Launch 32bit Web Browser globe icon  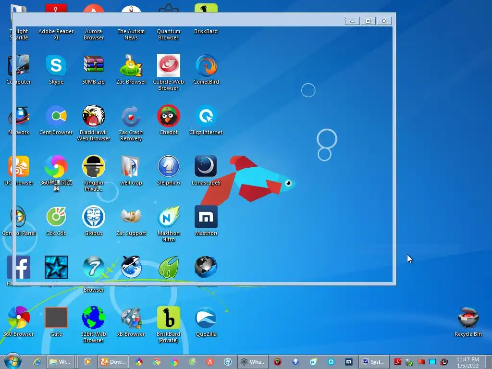point(94,325)
